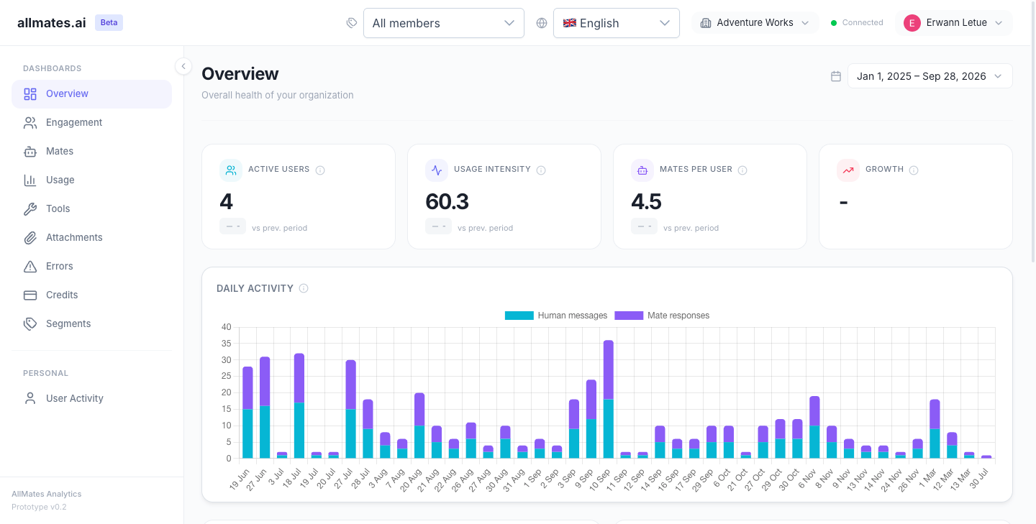Open the English language dropdown
The width and height of the screenshot is (1036, 524).
(617, 23)
